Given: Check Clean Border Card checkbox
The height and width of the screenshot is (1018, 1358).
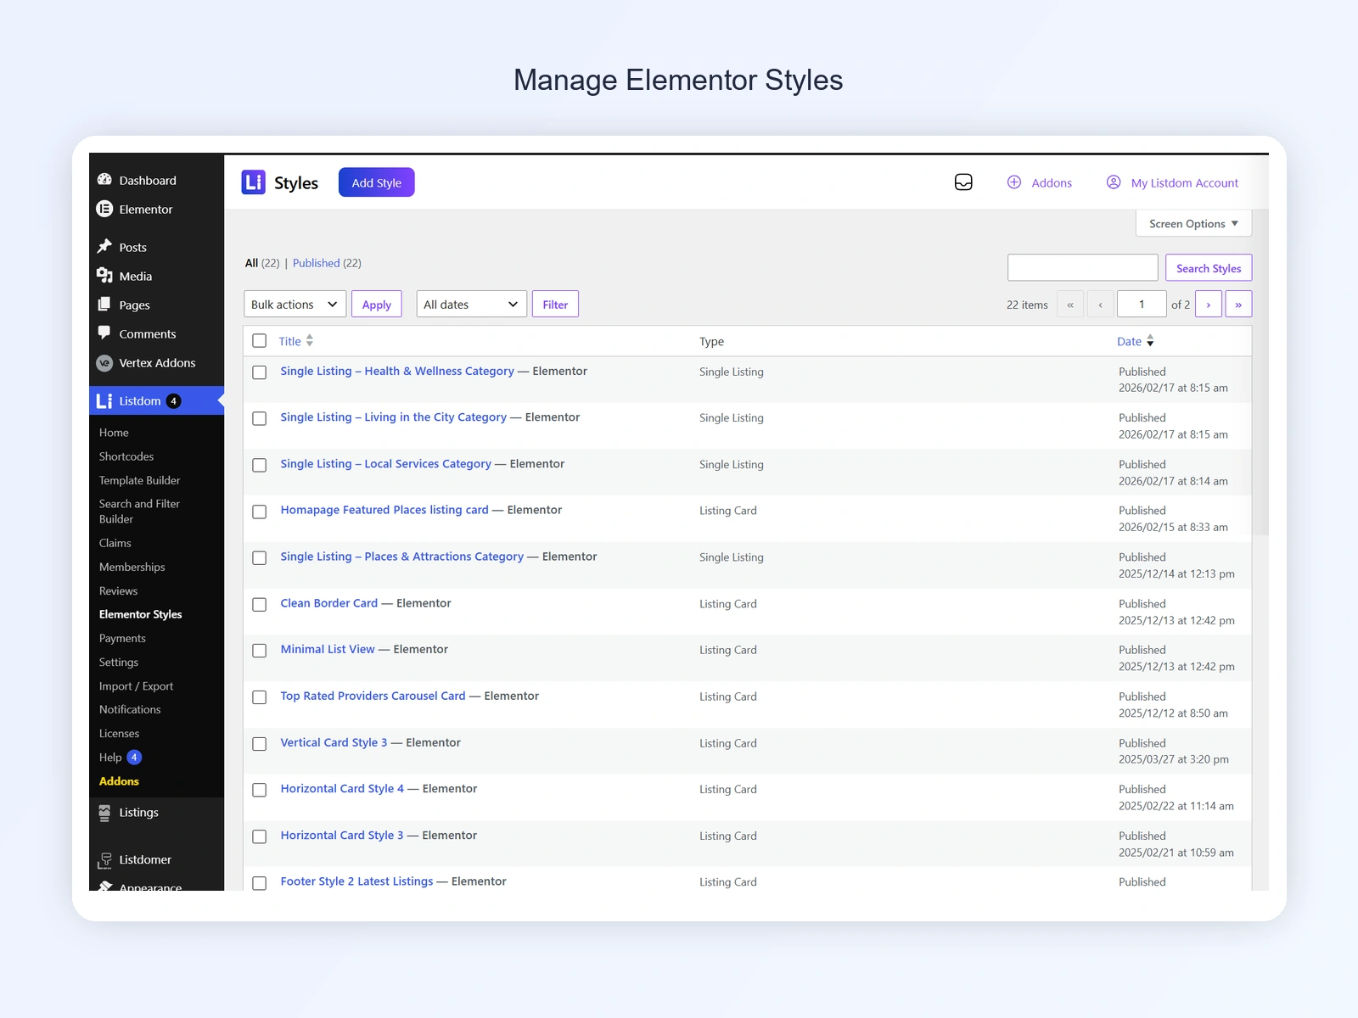Looking at the screenshot, I should (x=260, y=604).
